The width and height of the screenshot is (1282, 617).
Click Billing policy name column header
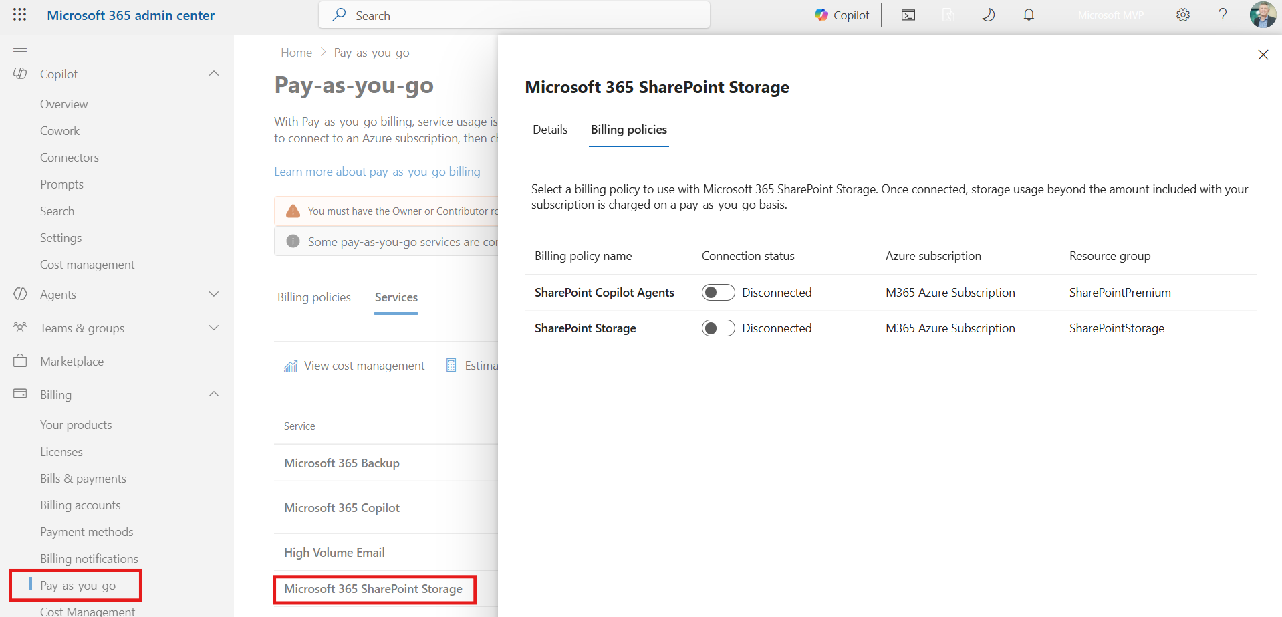[x=583, y=256]
